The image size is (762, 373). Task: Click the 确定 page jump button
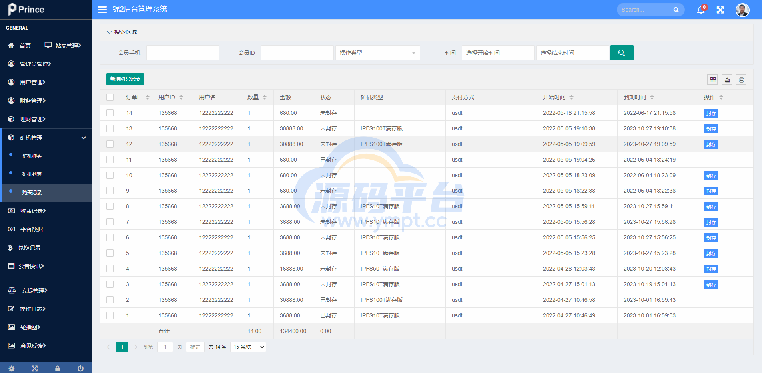[195, 347]
